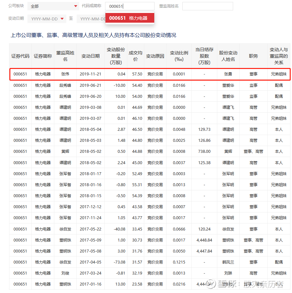The image size is (292, 293).
Task: Click date cell 2017-12-12
Action: 91,207
